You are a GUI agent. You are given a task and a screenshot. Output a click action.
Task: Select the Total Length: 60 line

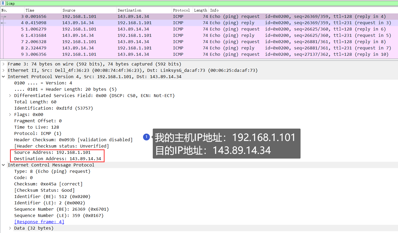[x=35, y=102]
